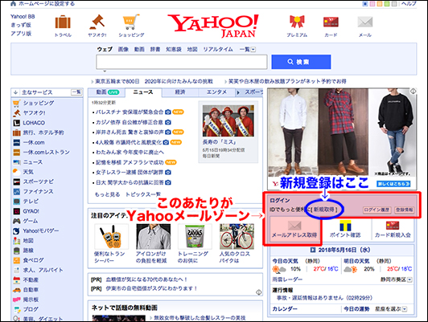
Task: Select the ニュース tab
Action: point(143,92)
